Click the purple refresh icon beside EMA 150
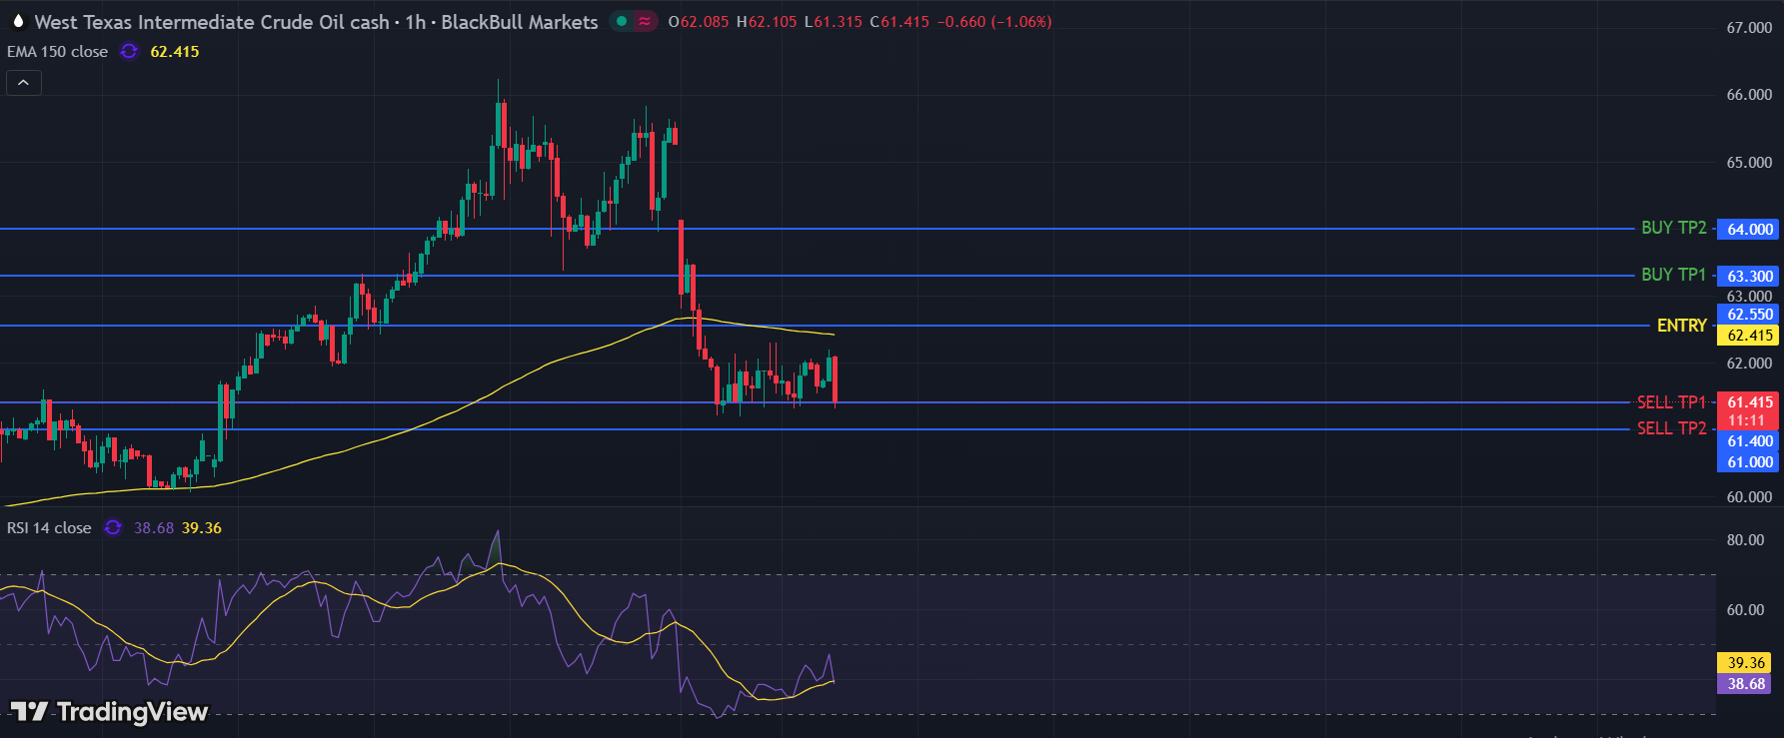 point(129,51)
